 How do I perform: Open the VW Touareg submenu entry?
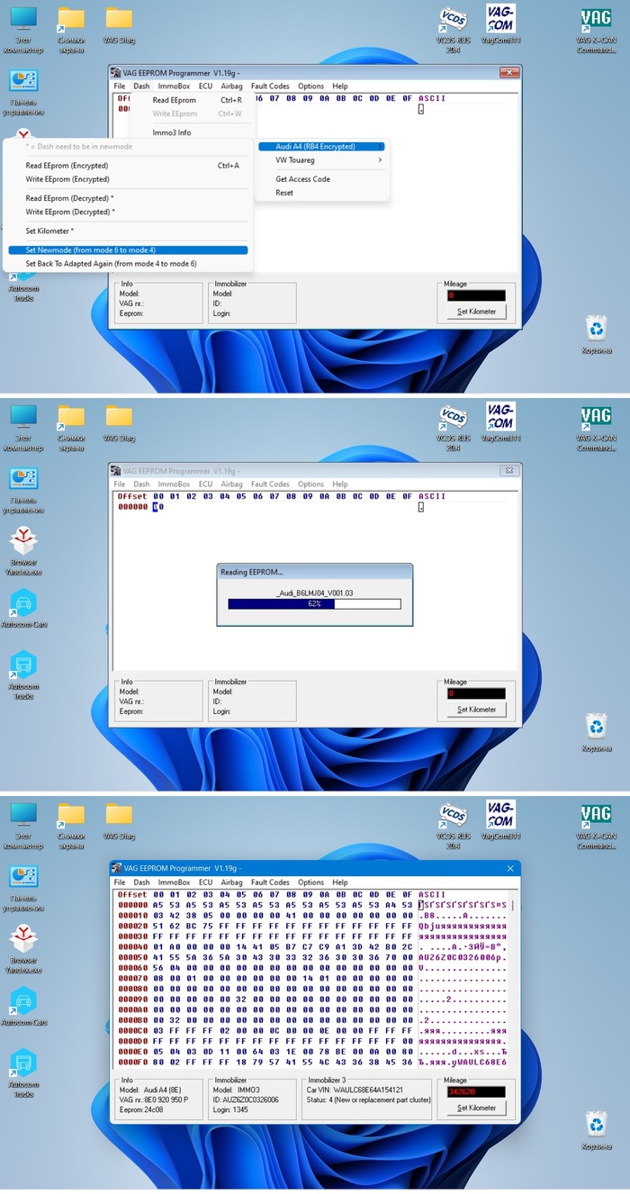click(x=321, y=160)
